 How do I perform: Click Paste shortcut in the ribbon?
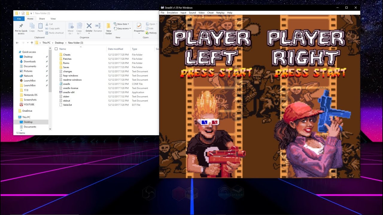tap(54, 33)
